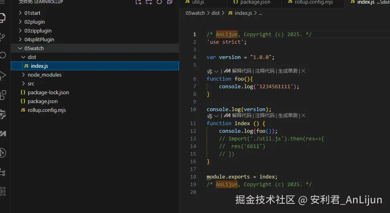Click the New File icon in Explorer header
This screenshot has height=213, width=390.
[x=139, y=2]
